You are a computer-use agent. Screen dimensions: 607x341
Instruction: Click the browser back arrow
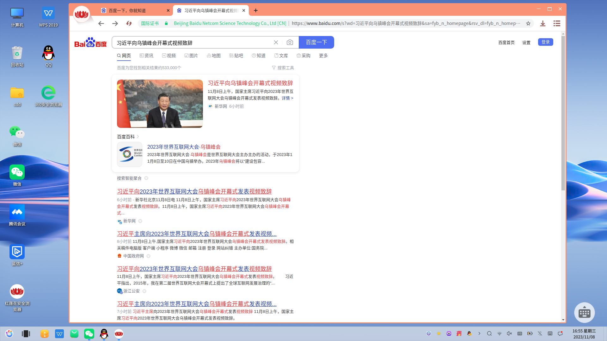101,23
